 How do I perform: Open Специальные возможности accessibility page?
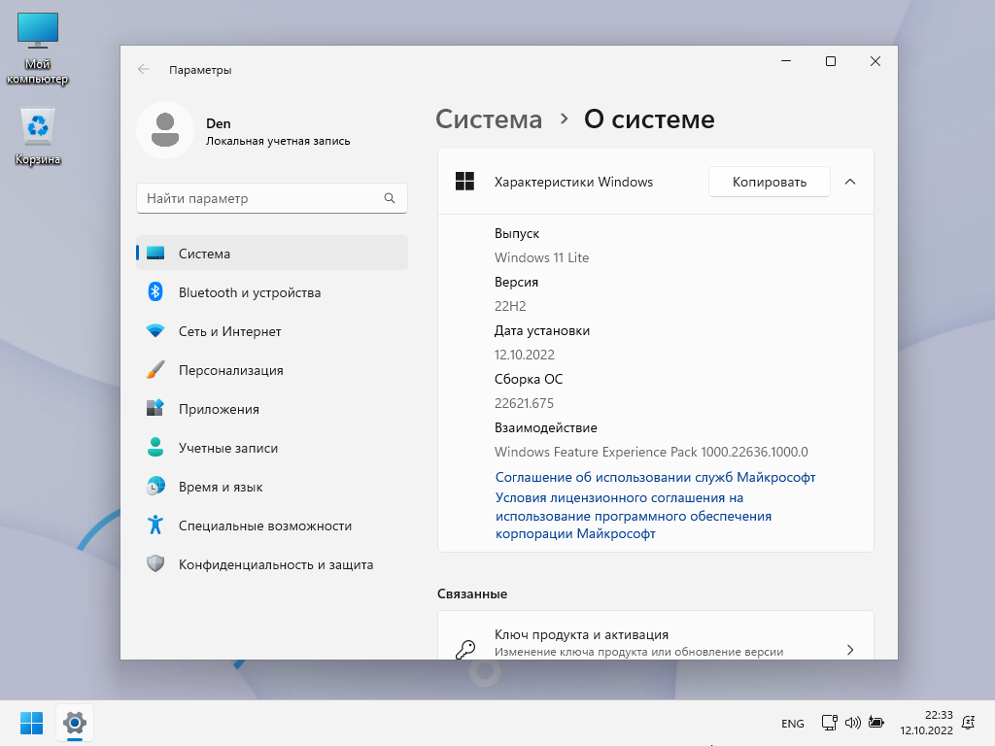(264, 526)
